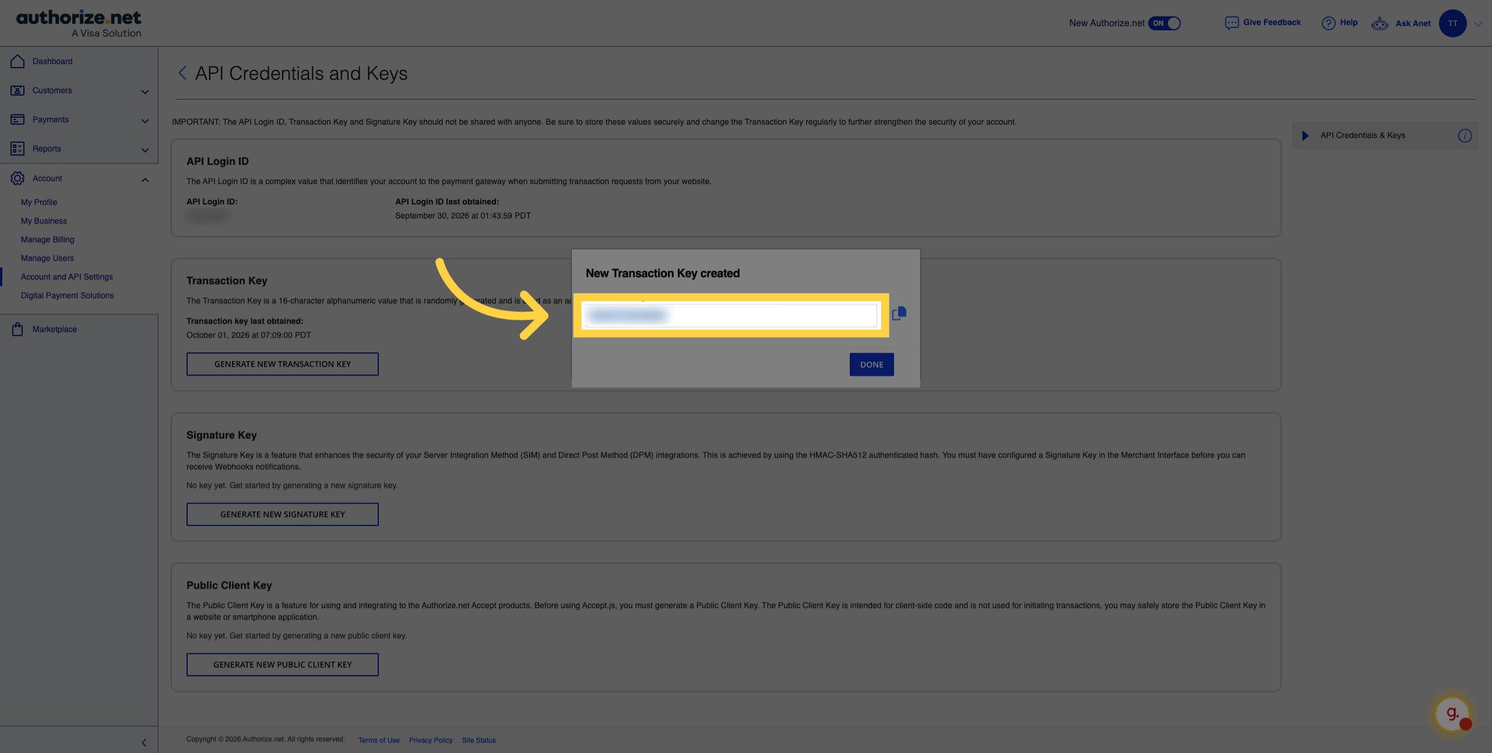Open Manage Billing submenu item
This screenshot has width=1492, height=753.
click(48, 239)
